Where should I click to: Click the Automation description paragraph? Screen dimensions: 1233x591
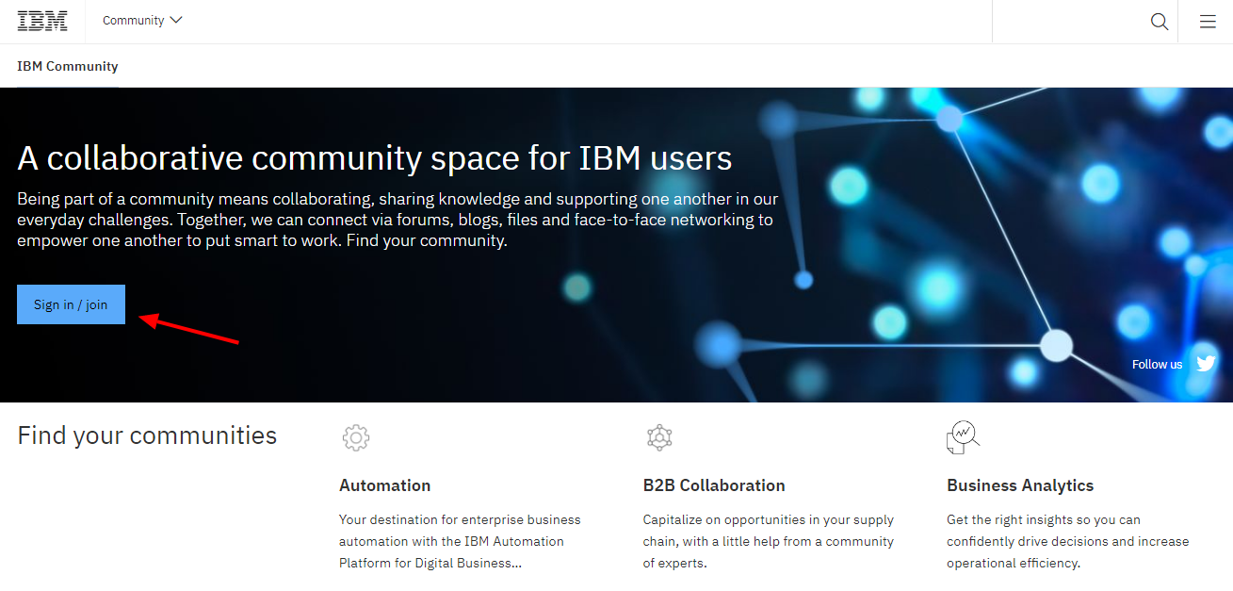(x=460, y=541)
